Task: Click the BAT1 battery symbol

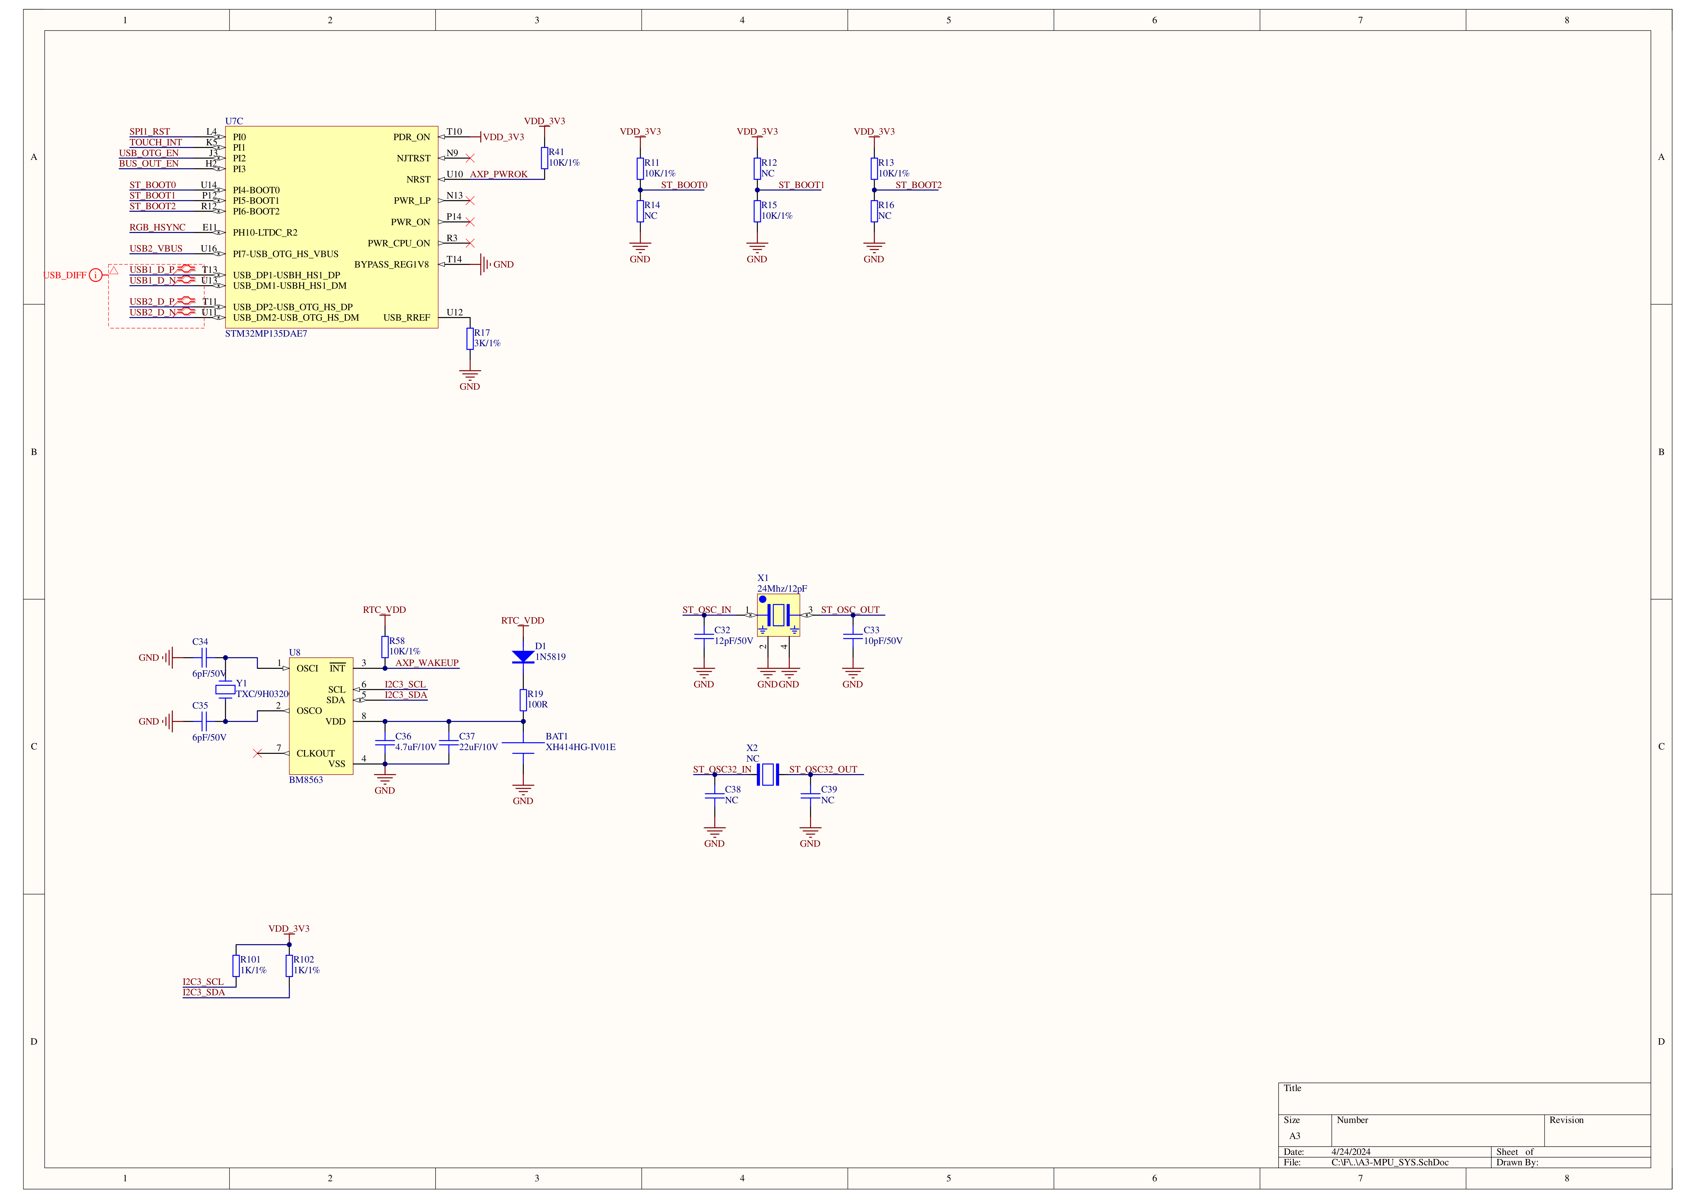Action: click(x=523, y=748)
